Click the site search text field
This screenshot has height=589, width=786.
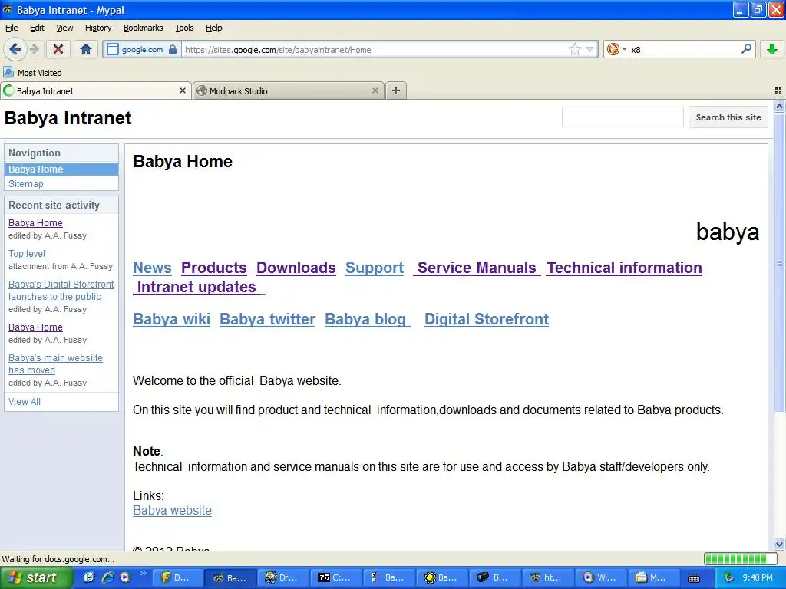623,117
